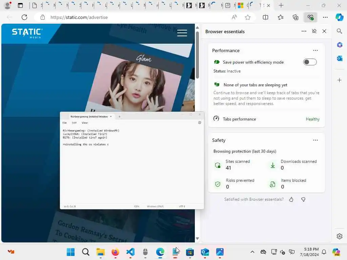
Task: Open split screen view
Action: click(x=265, y=17)
